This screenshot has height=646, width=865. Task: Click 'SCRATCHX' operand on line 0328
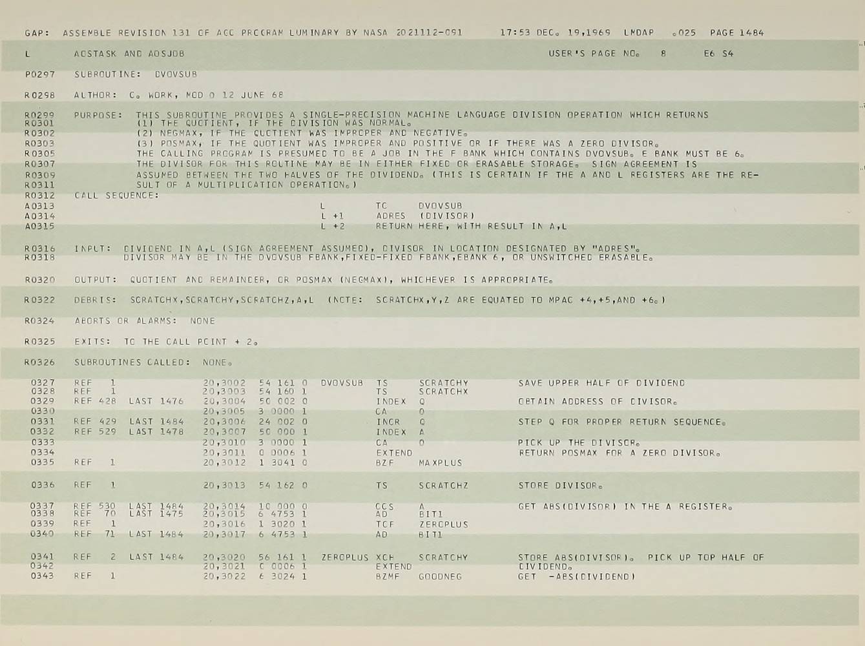(x=444, y=391)
